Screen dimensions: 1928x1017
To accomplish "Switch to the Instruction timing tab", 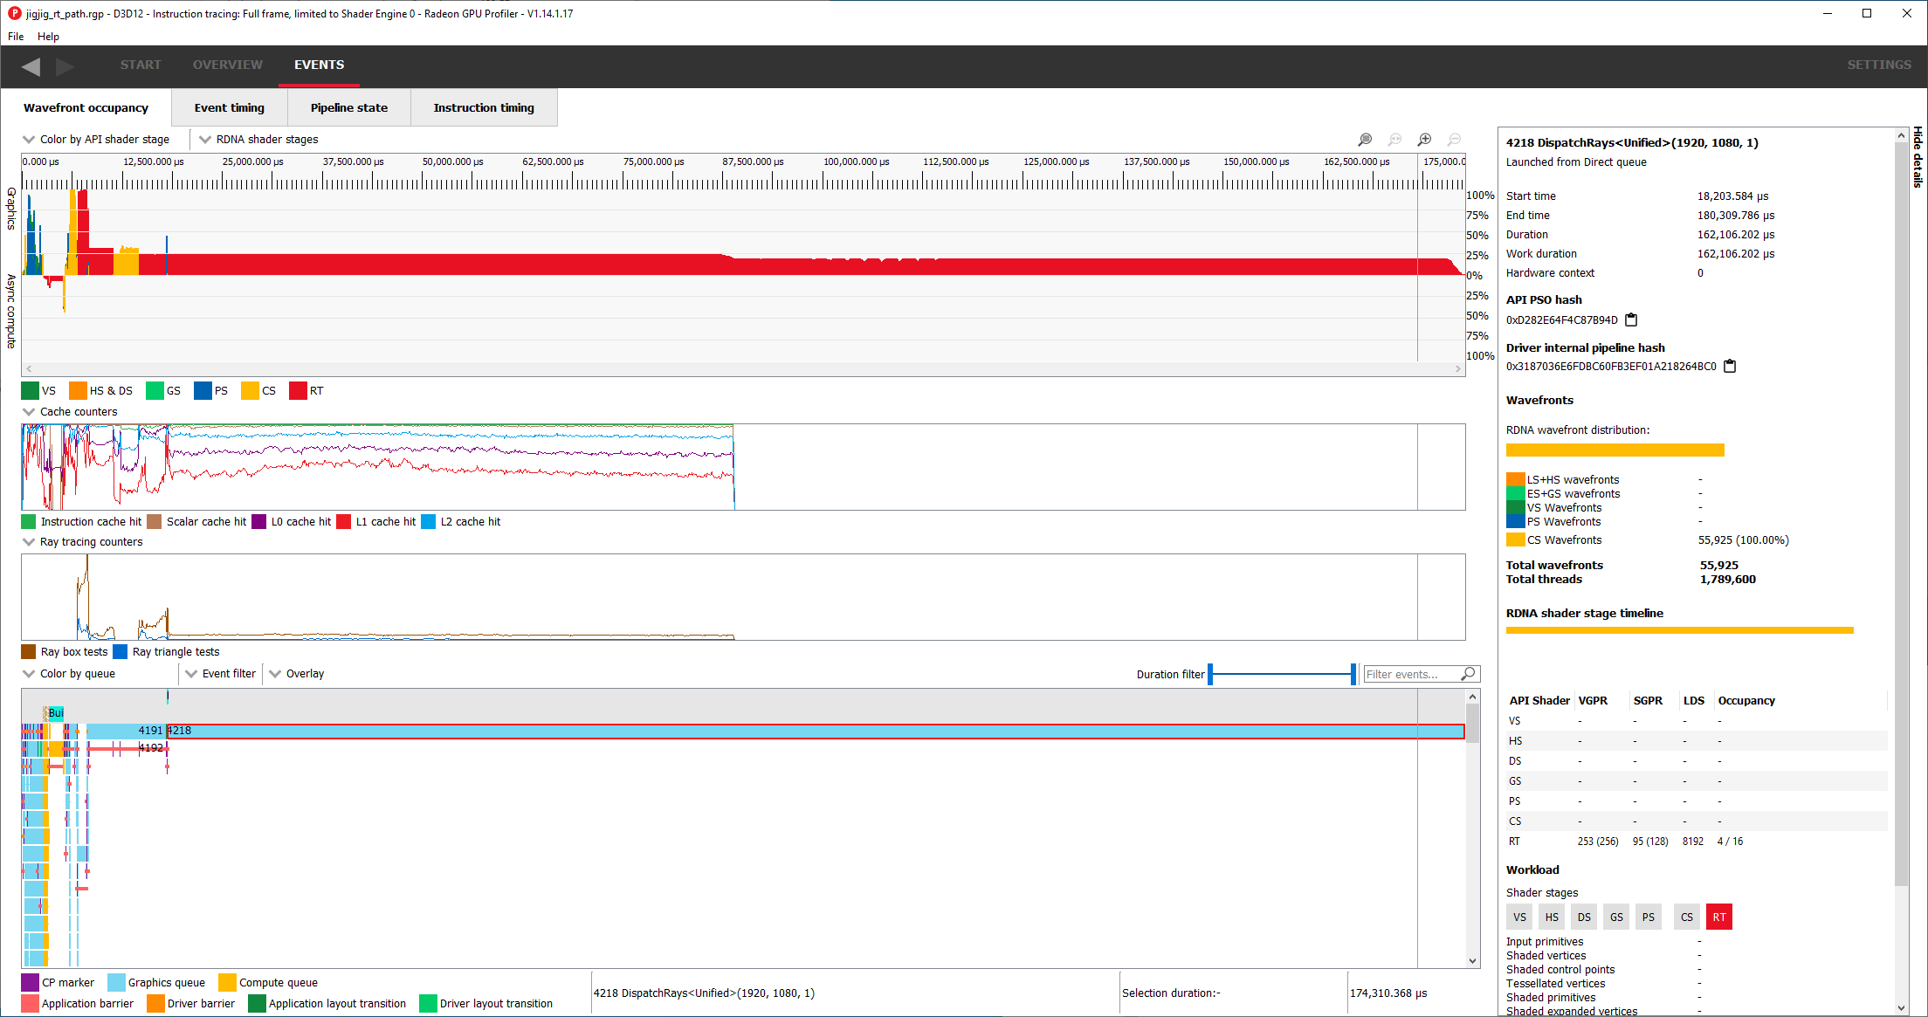I will pyautogui.click(x=483, y=107).
